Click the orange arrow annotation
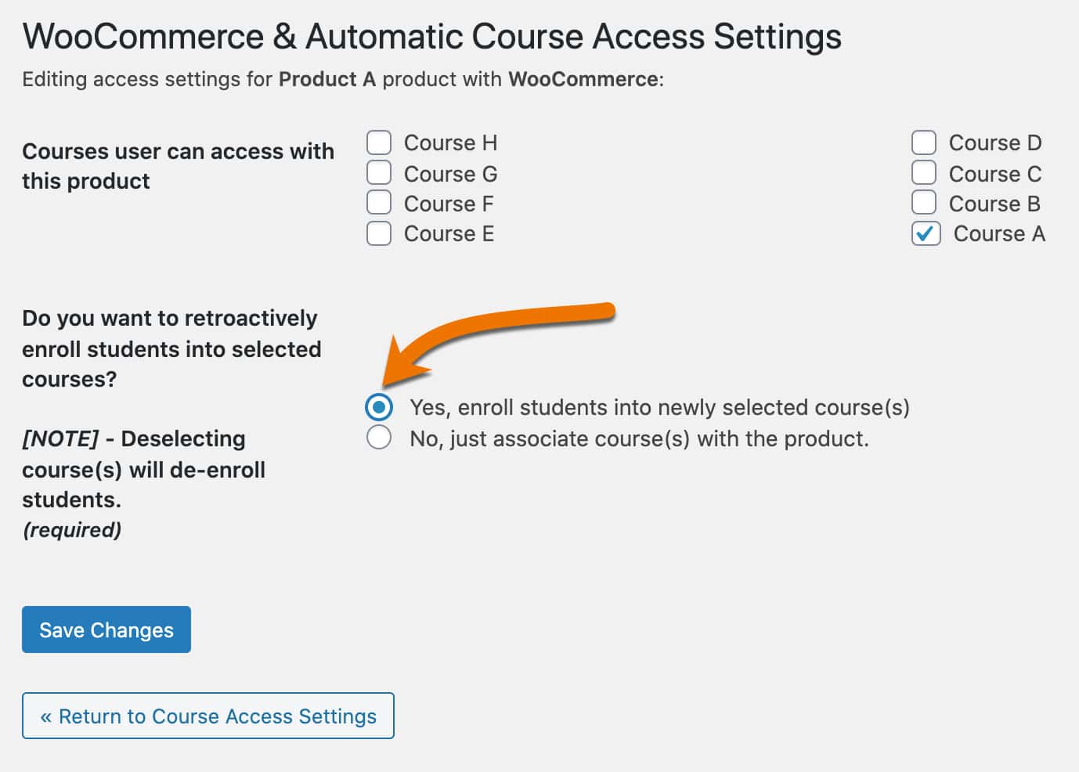Image resolution: width=1079 pixels, height=772 pixels. click(x=501, y=343)
